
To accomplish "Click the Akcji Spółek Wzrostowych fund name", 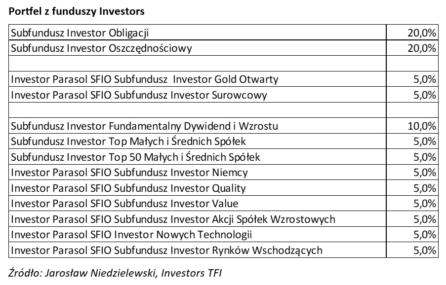I will coord(173,219).
